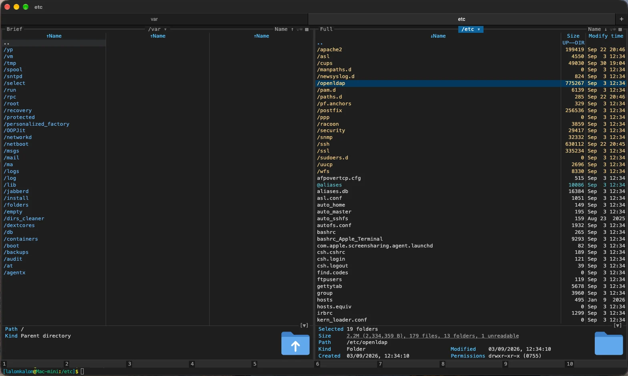Image resolution: width=628 pixels, height=376 pixels.
Task: Toggle descending sort arrow in /etc panel header
Action: tap(606, 29)
